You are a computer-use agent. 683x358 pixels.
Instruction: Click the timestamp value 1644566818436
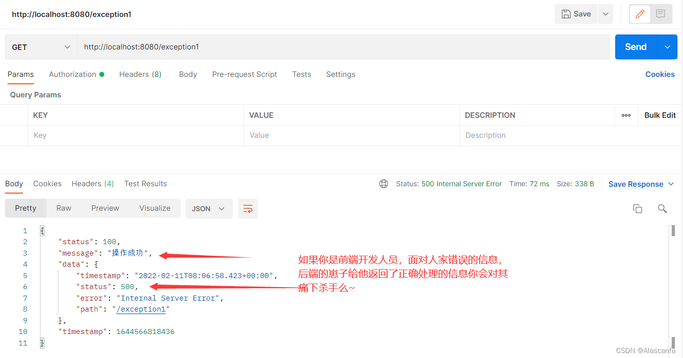145,332
